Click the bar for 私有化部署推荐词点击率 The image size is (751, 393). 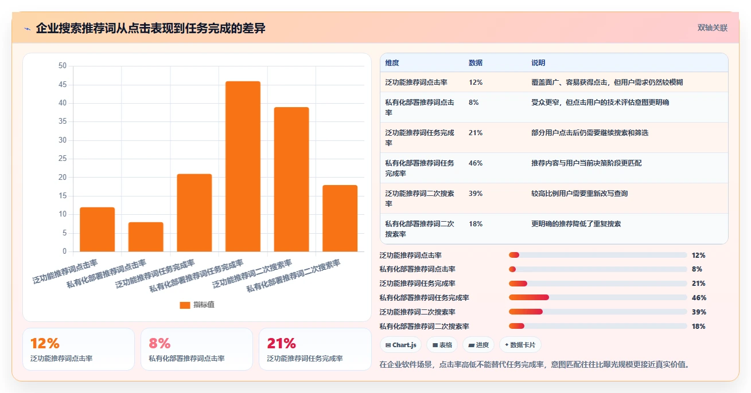pos(146,237)
